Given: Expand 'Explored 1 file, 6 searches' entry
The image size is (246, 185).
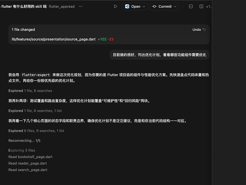Looking at the screenshot, I should [x=30, y=91].
